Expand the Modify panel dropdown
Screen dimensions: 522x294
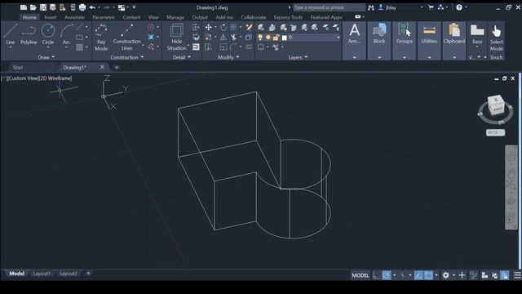pos(228,57)
